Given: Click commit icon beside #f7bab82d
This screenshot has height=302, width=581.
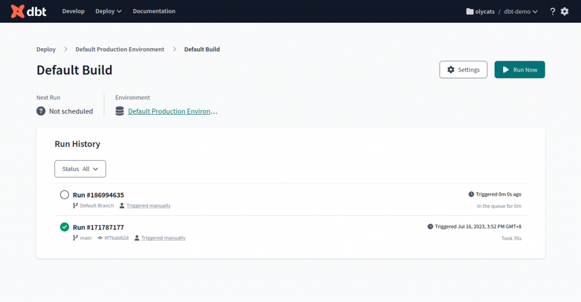Looking at the screenshot, I should tap(100, 238).
